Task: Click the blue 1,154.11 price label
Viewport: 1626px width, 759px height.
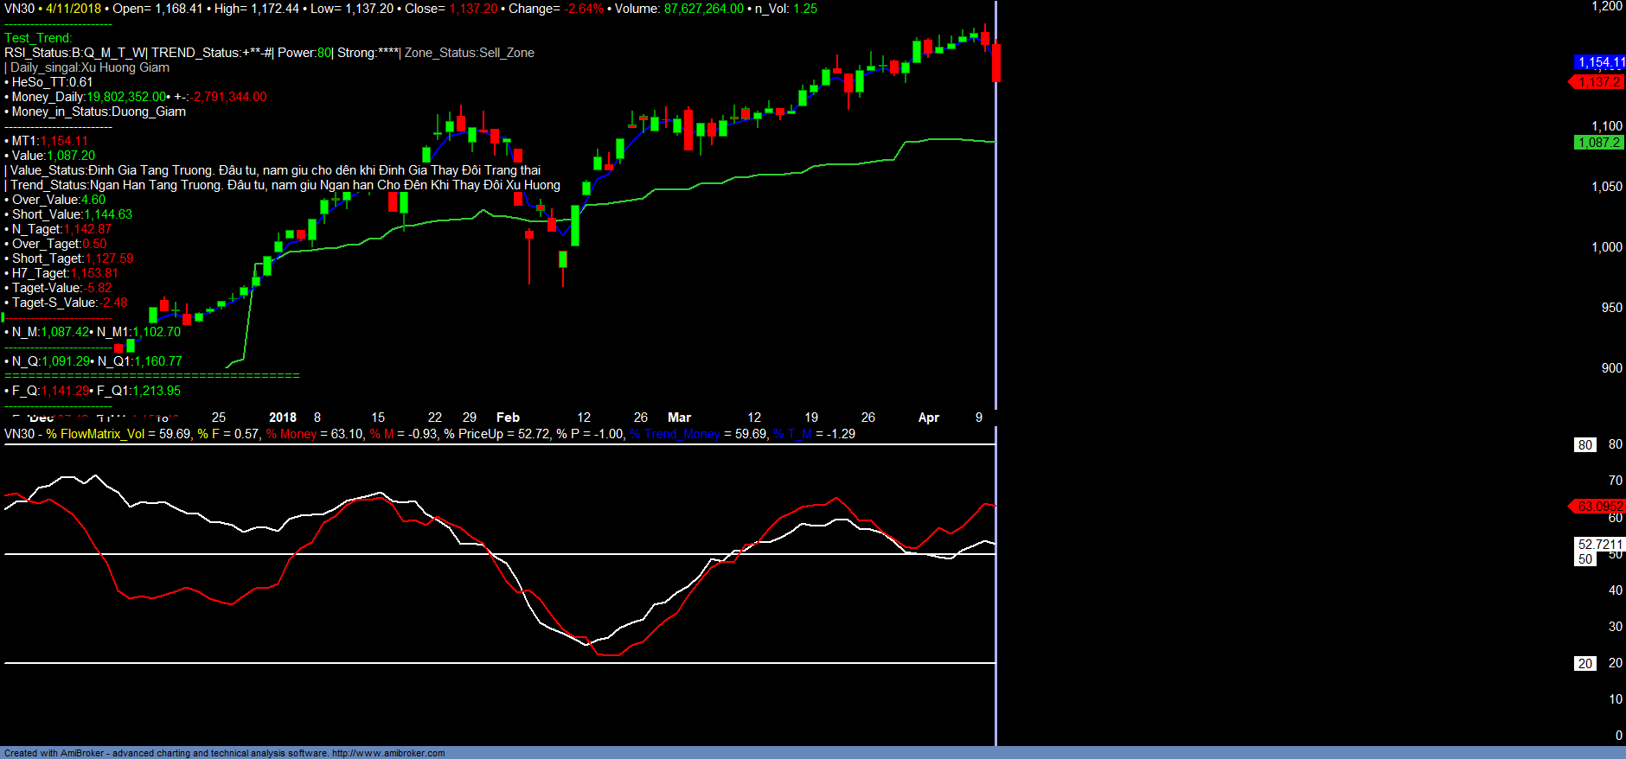Action: click(x=1600, y=62)
